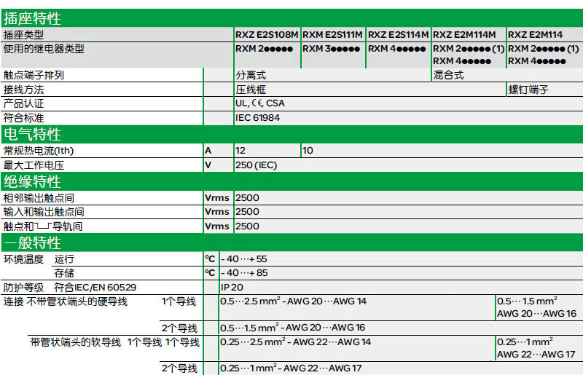Viewport: 583px width, 375px height.
Task: Click the 螺钉端子 cell
Action: [528, 90]
